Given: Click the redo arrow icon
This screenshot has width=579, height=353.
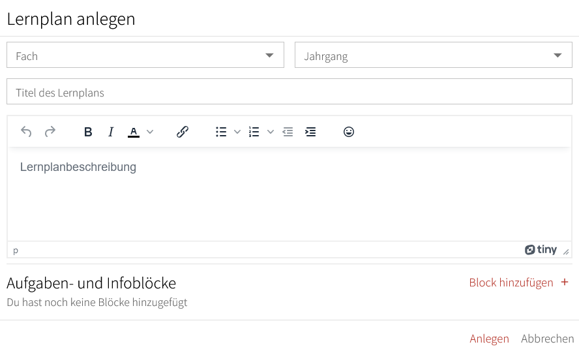Looking at the screenshot, I should pos(50,132).
